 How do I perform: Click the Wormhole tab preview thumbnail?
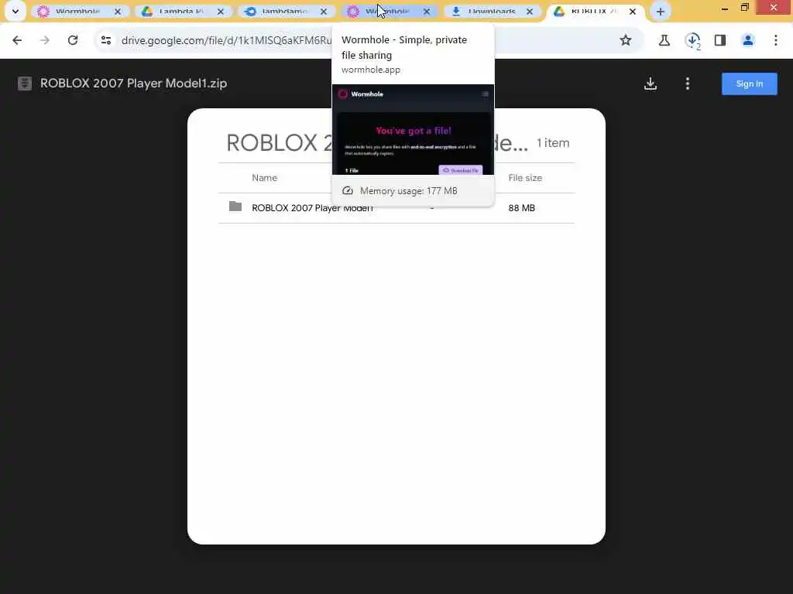413,130
